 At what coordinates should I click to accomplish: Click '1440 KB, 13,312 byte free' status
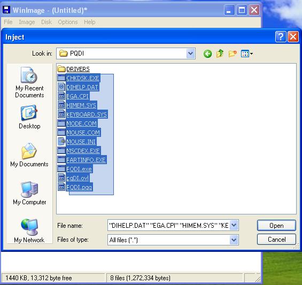(38, 278)
